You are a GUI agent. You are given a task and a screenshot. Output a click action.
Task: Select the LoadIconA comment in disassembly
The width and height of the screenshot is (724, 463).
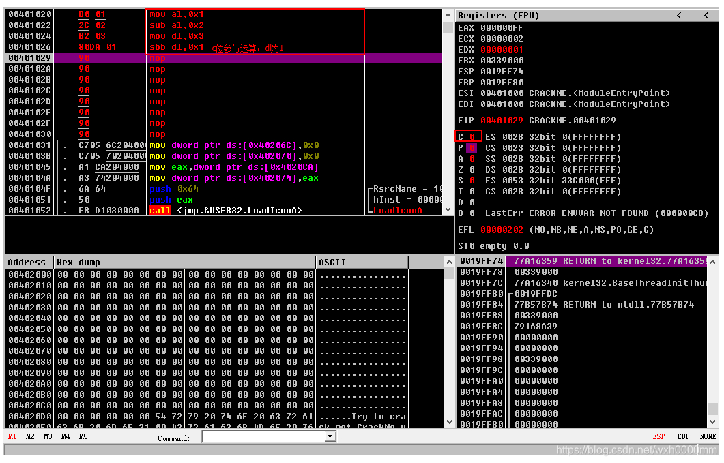tap(398, 211)
